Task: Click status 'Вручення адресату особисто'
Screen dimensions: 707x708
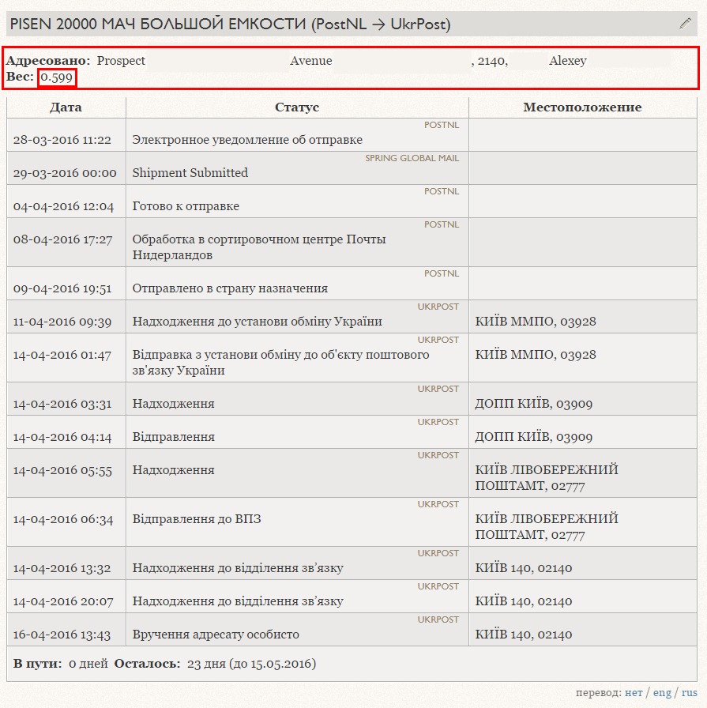Action: click(x=216, y=635)
